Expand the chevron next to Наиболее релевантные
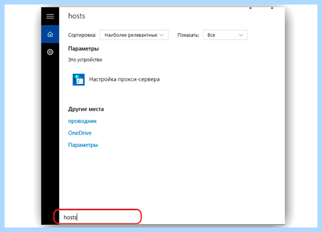Screen dimensions: 322x232 (162, 35)
